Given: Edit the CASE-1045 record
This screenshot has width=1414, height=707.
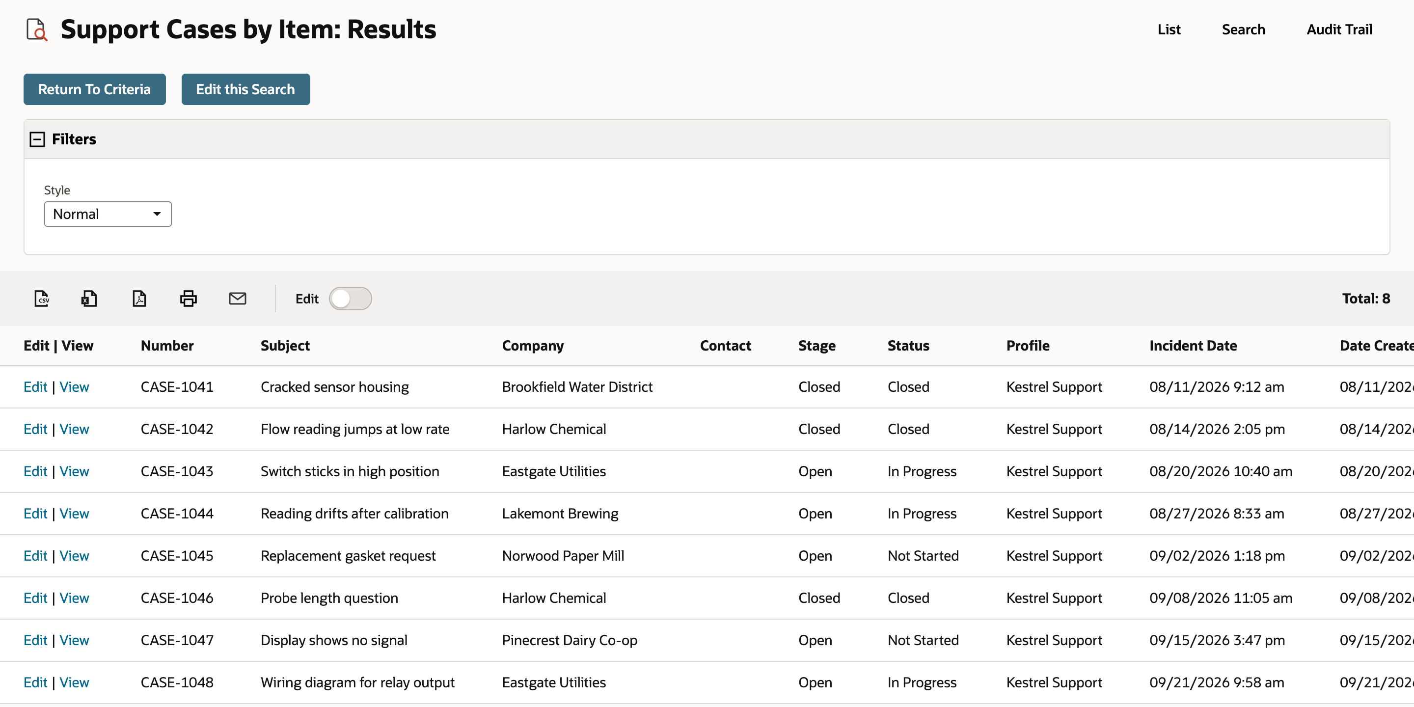Looking at the screenshot, I should tap(35, 556).
